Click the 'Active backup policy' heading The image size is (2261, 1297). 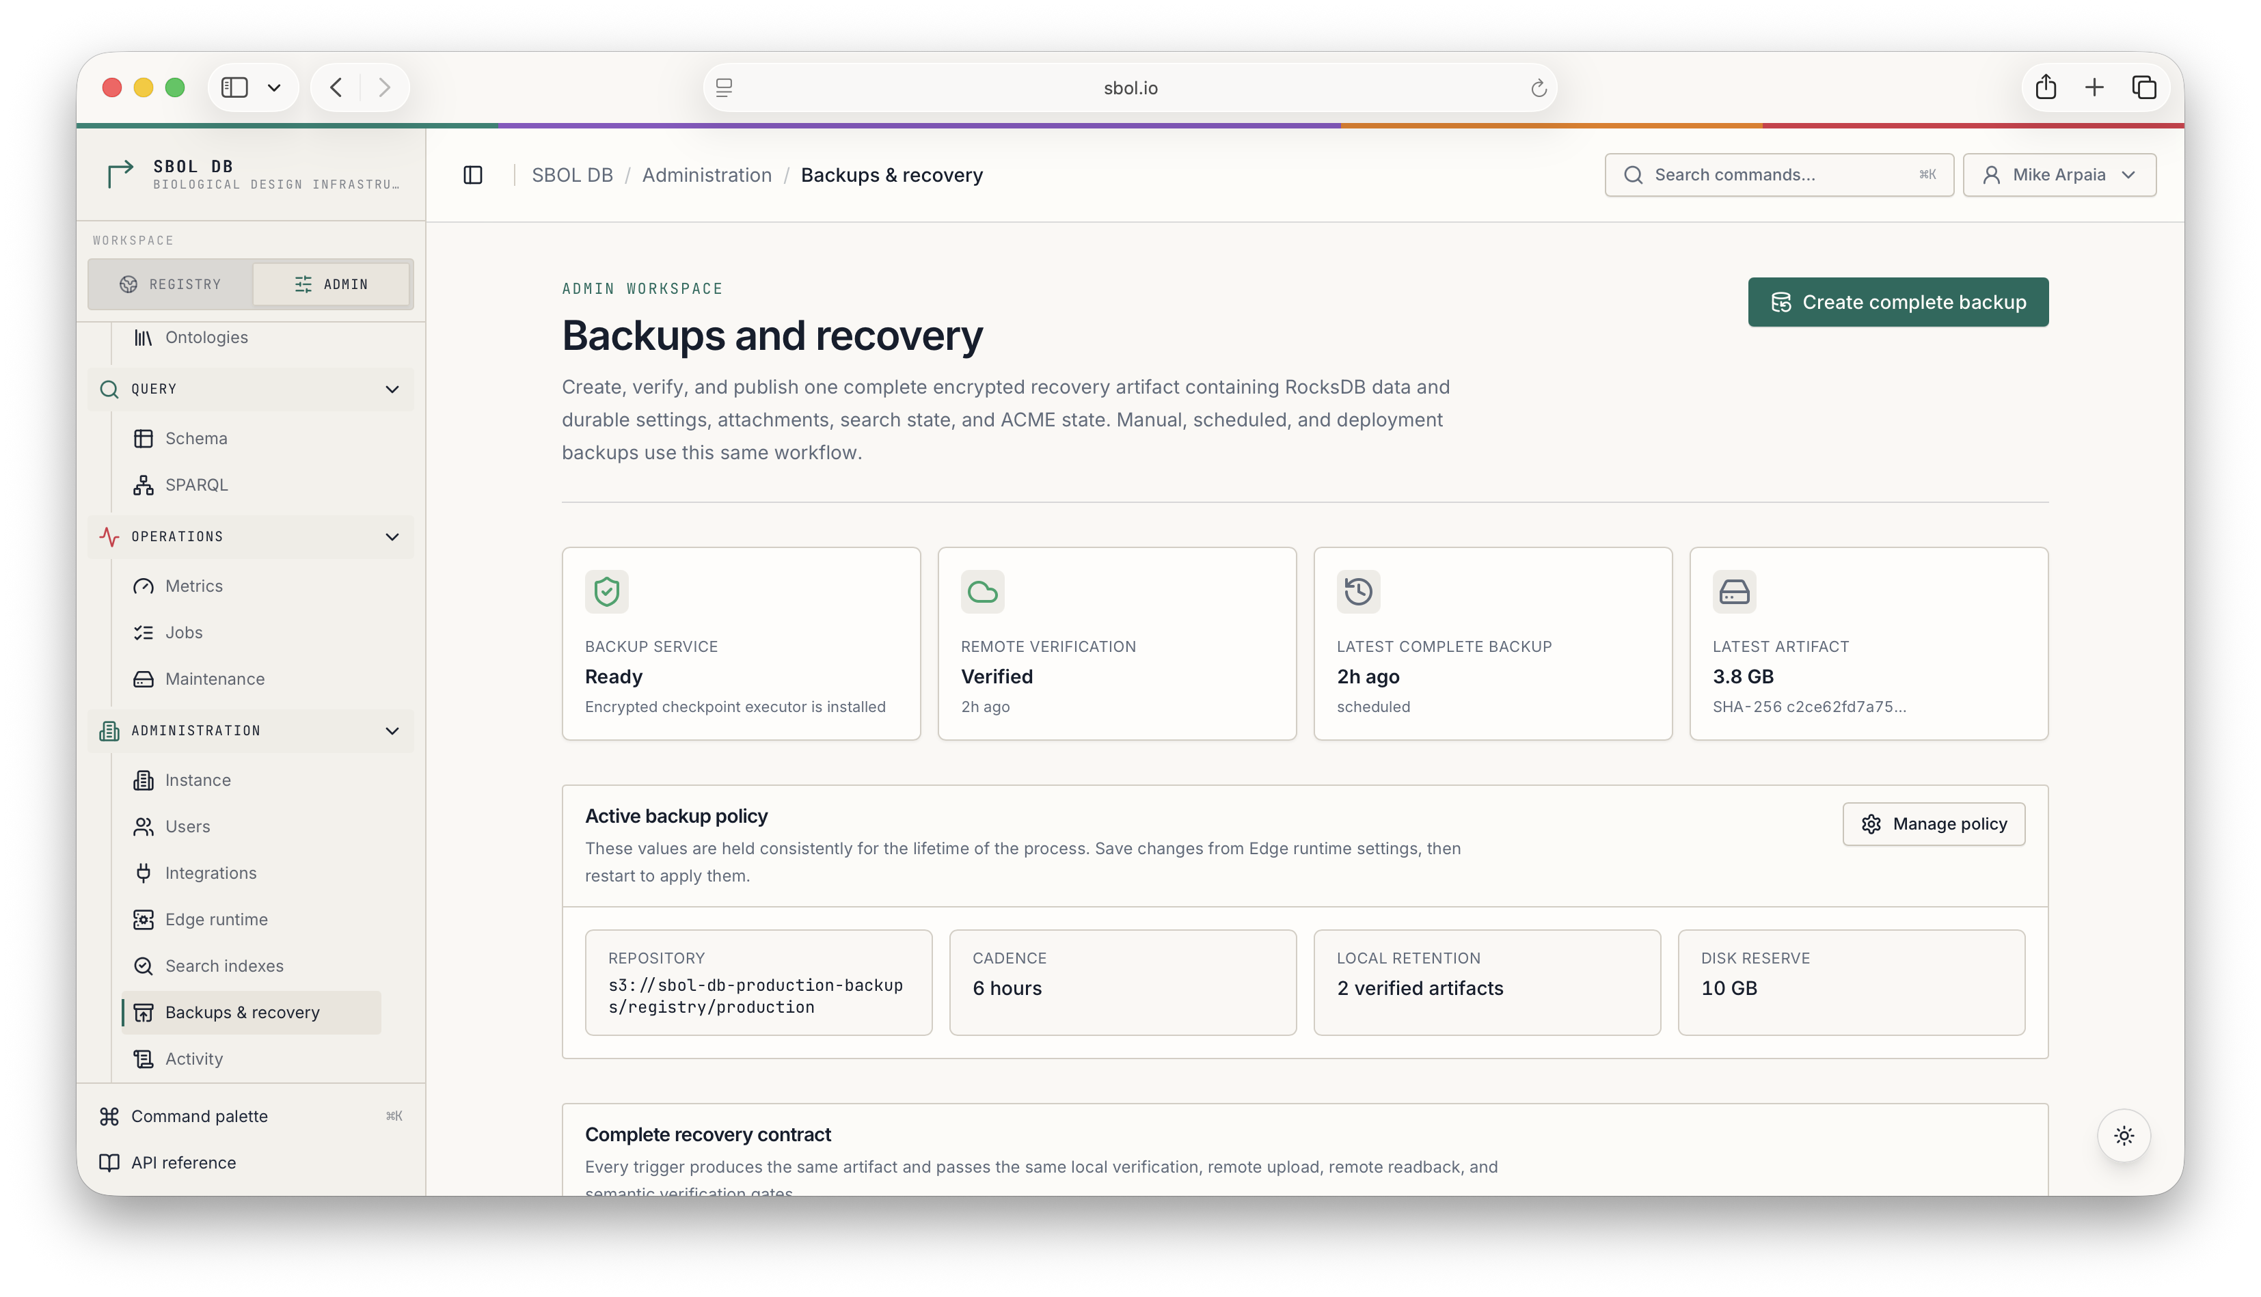[676, 816]
